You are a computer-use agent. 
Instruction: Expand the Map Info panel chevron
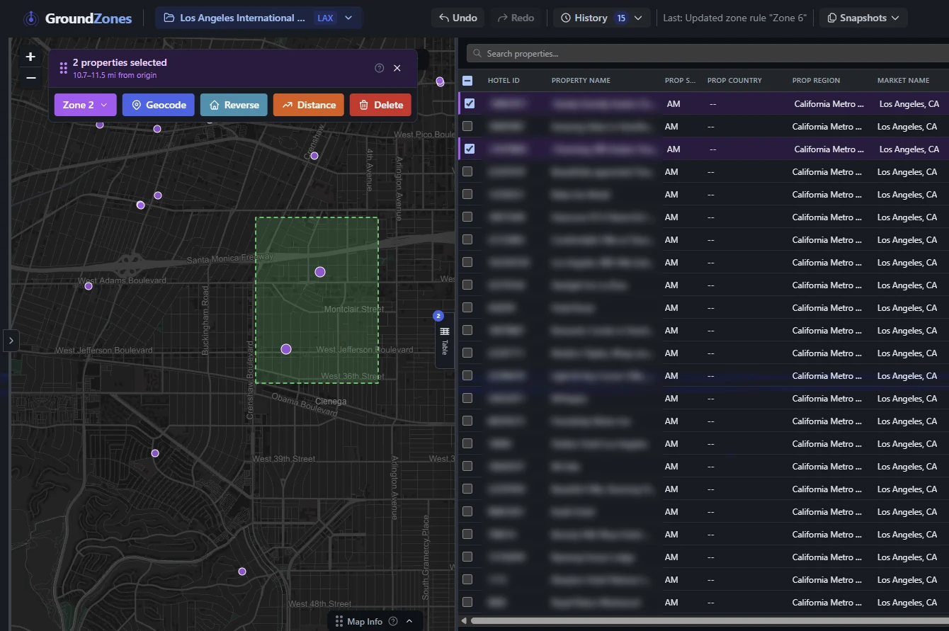409,622
